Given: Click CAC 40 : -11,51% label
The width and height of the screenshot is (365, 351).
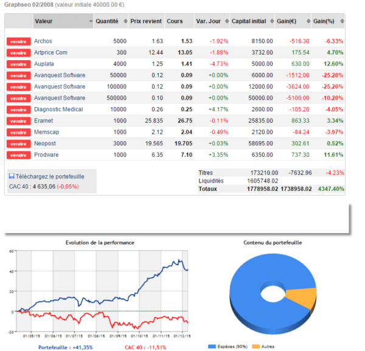Looking at the screenshot, I should tap(145, 347).
